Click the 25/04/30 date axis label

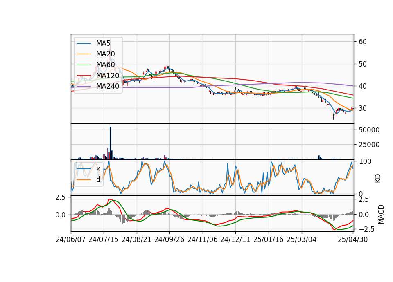click(353, 239)
